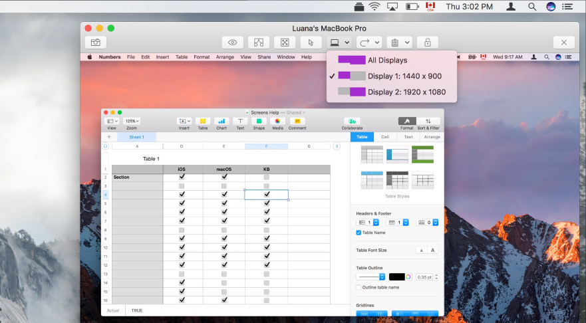
Task: Open the Numbers application menu
Action: point(110,57)
